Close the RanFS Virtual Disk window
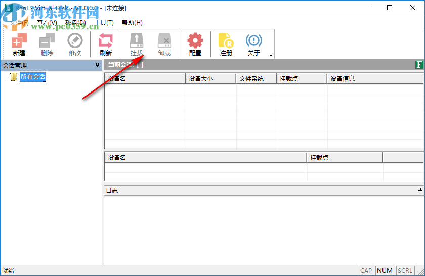 coord(412,8)
